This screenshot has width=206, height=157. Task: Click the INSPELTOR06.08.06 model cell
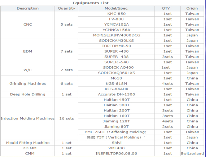coord(117,154)
